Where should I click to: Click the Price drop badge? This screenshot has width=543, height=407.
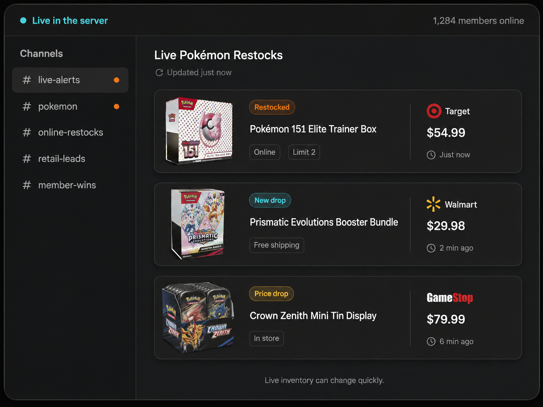271,293
